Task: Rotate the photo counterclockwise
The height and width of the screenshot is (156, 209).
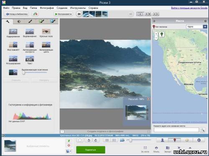Action: coord(89,140)
